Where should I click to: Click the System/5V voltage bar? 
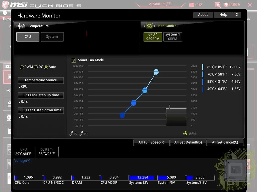point(163,178)
